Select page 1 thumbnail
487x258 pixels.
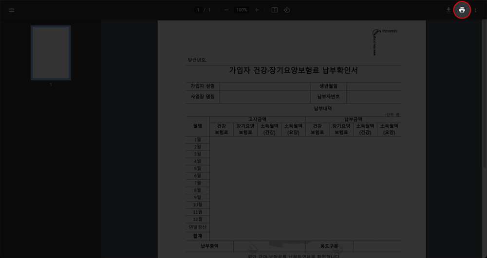click(x=51, y=52)
